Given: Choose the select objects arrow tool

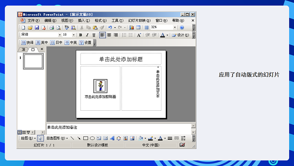Looking at the screenshot, I should (x=40, y=139).
